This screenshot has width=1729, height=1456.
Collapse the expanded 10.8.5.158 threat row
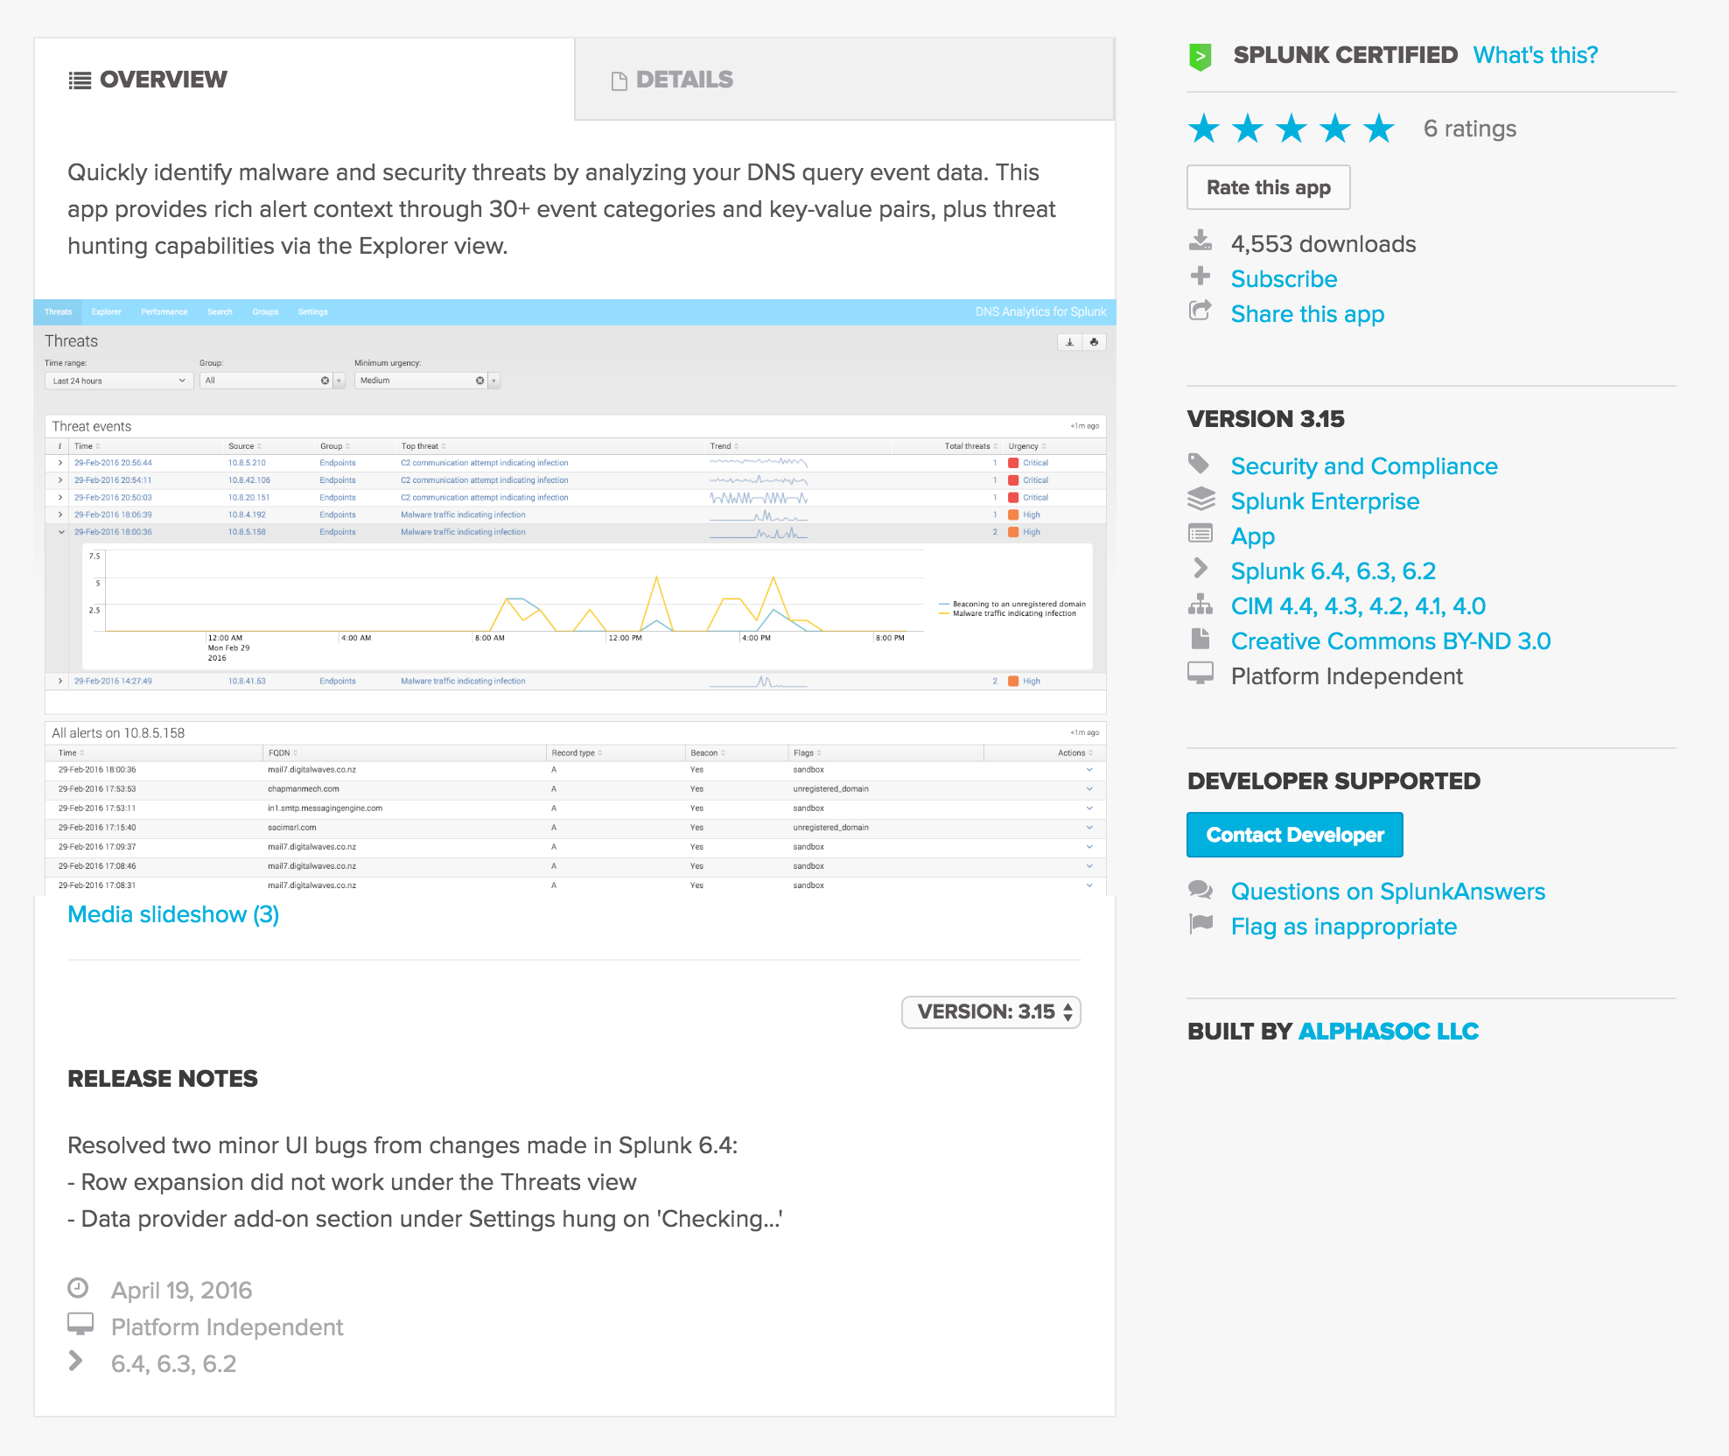(61, 532)
